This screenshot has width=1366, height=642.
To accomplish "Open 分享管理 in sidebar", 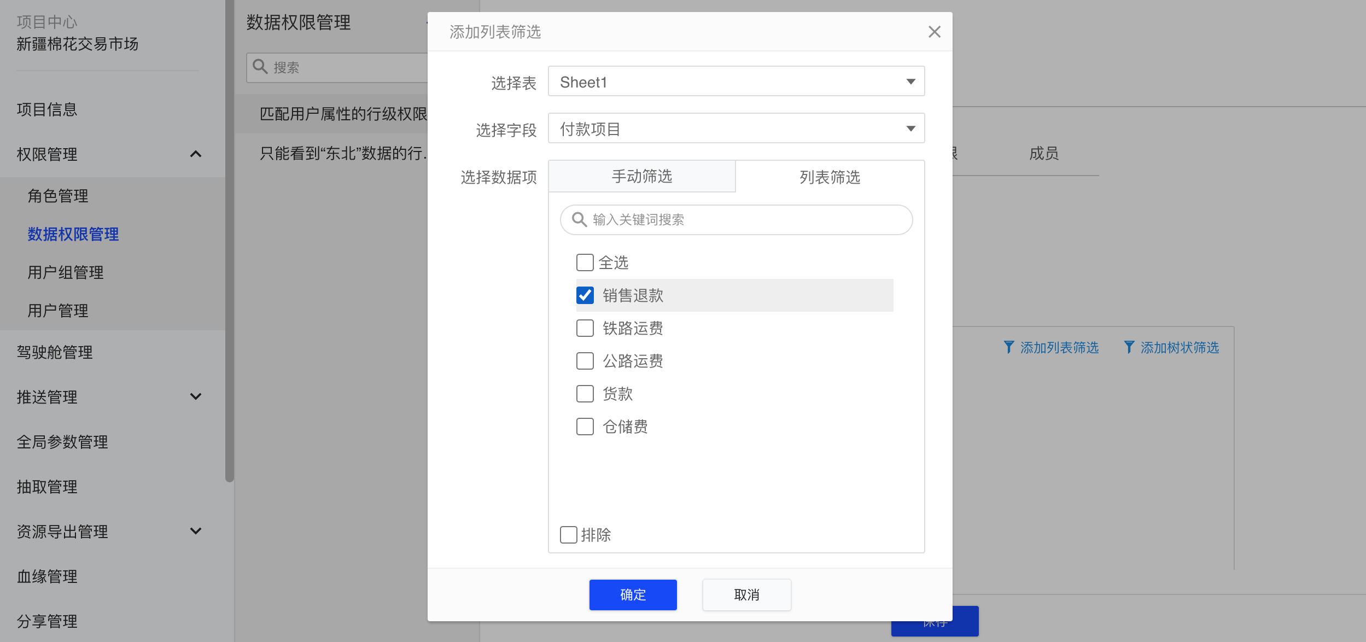I will [x=47, y=621].
